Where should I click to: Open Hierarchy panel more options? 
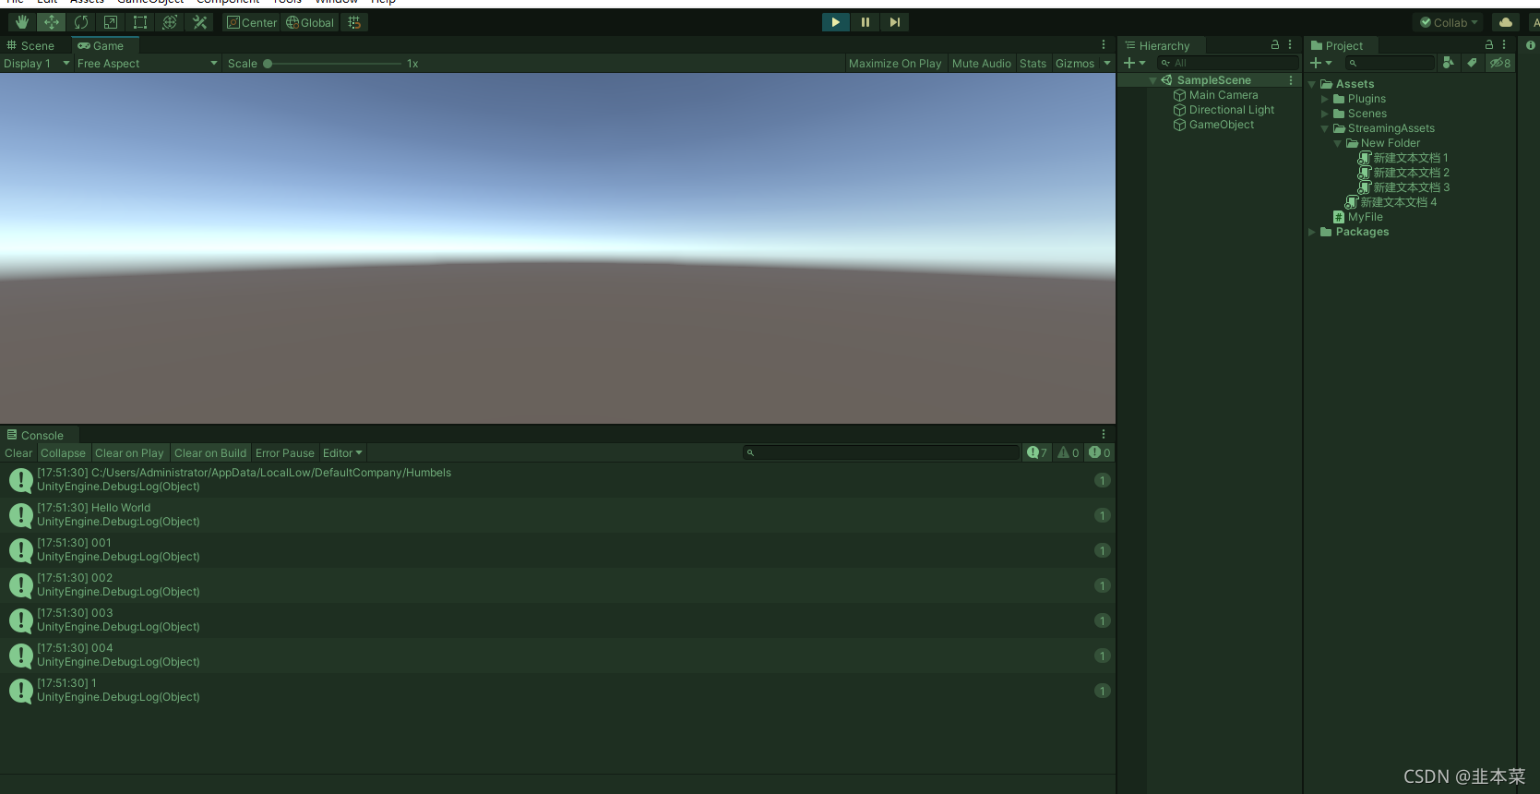(1290, 44)
